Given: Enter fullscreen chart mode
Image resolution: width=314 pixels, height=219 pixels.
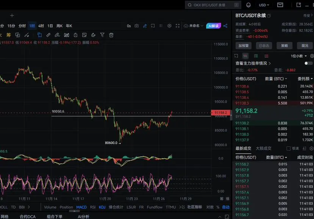Looking at the screenshot, I should 178,26.
